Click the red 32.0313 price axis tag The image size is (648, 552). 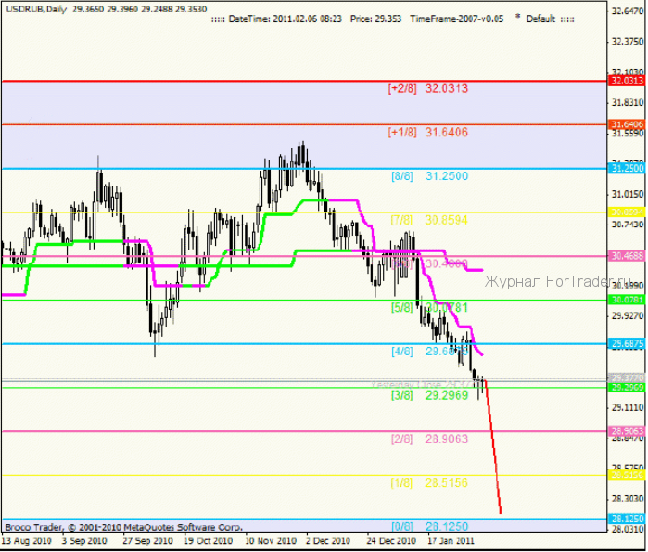tap(627, 81)
